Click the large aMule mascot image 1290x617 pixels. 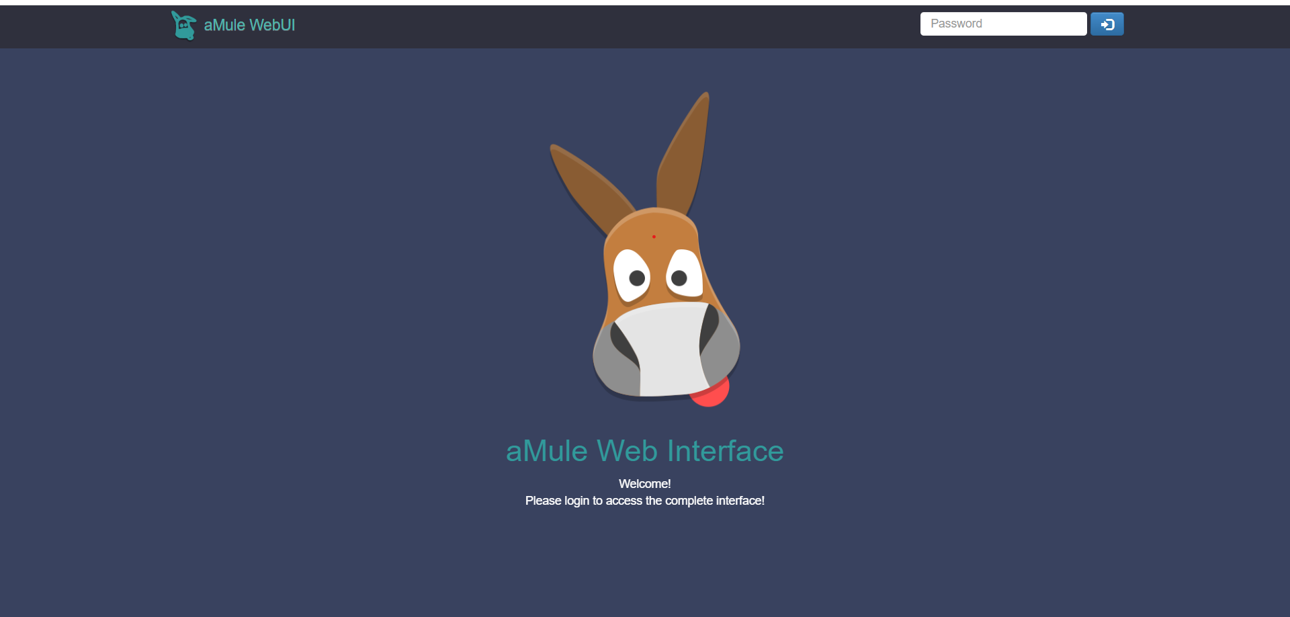[645, 249]
